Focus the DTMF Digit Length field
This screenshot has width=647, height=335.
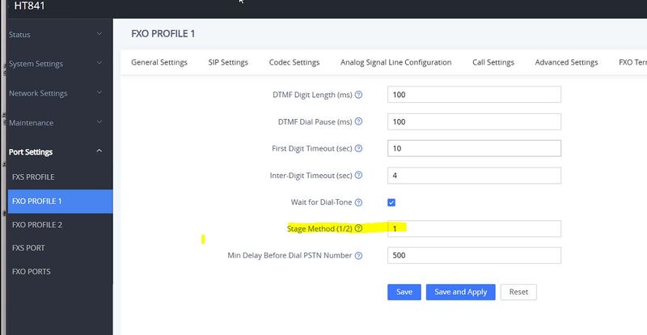click(x=474, y=95)
